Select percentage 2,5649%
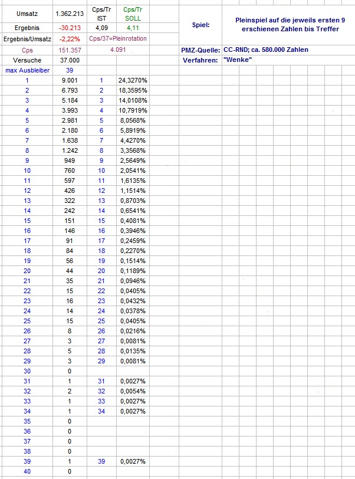 133,160
